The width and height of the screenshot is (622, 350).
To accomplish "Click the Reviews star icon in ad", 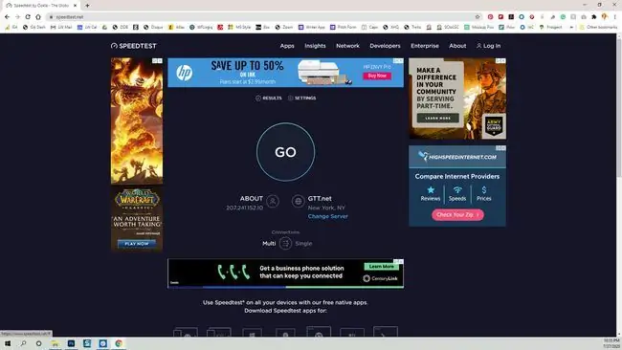I will tap(431, 190).
